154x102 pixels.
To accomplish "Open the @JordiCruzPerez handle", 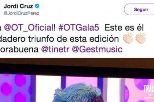I will point(21,13).
